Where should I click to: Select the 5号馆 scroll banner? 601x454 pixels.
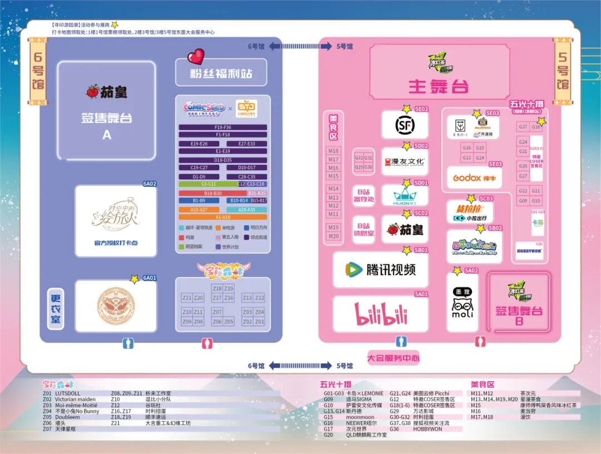(562, 71)
